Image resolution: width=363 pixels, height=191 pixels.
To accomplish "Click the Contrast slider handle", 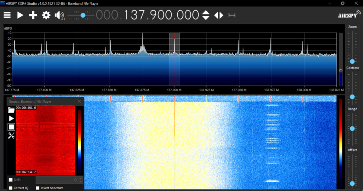I will point(352,97).
